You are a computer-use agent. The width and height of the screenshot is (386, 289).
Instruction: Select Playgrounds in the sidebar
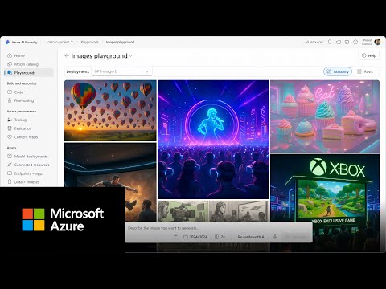[29, 73]
